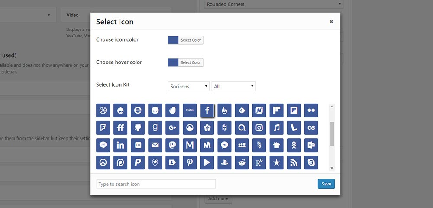Pick the Feedburner flame icon
This screenshot has width=433, height=208.
[224, 110]
